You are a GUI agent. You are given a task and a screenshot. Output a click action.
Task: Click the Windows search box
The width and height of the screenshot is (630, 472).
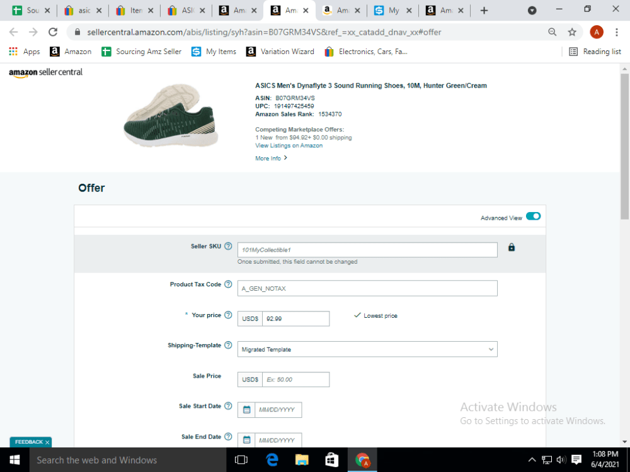(x=128, y=460)
